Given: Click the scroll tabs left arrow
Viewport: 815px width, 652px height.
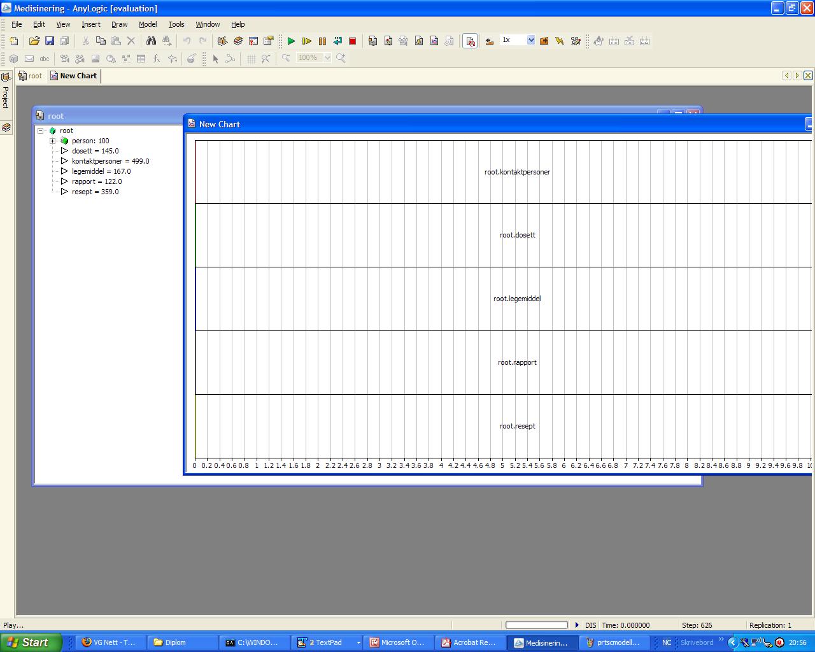Looking at the screenshot, I should (x=786, y=75).
